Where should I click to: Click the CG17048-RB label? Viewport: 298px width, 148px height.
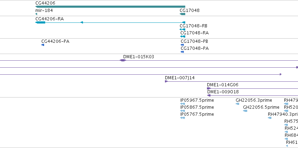(x=193, y=26)
